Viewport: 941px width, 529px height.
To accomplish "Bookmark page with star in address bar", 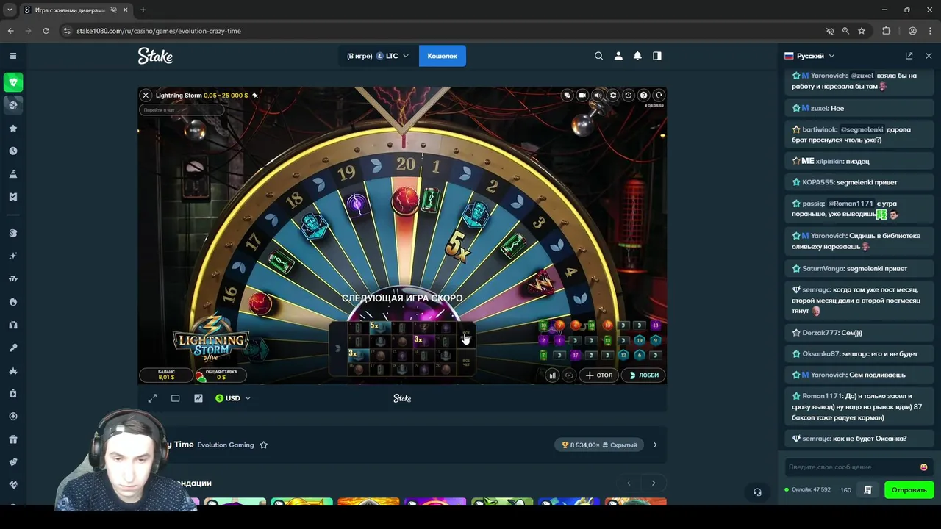I will click(x=862, y=31).
